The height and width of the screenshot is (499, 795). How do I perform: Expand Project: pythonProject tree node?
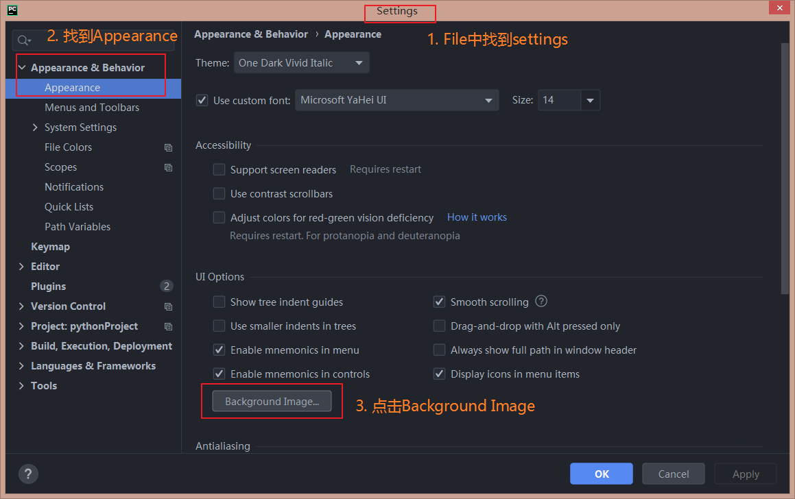(x=21, y=326)
